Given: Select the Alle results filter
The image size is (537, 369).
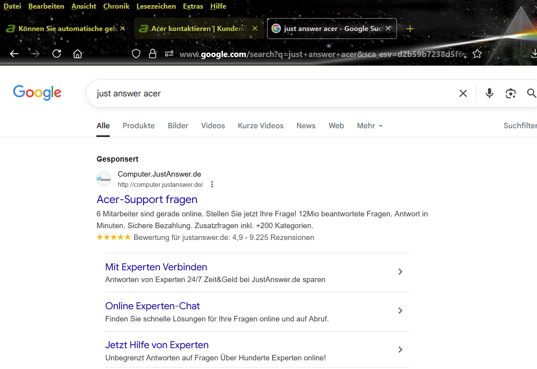Looking at the screenshot, I should 103,125.
